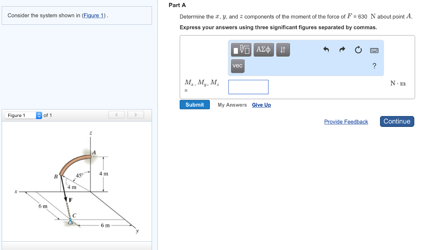The image size is (423, 250).
Task: Insert vector notation using the vec button
Action: point(237,66)
